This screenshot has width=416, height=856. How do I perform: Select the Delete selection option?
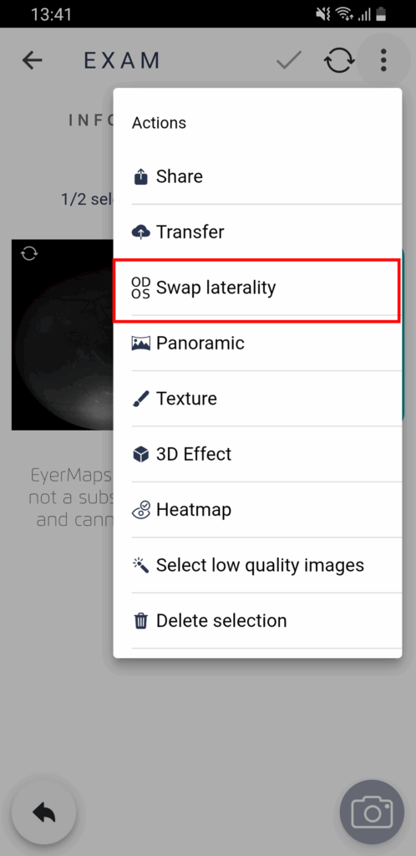pos(257,621)
